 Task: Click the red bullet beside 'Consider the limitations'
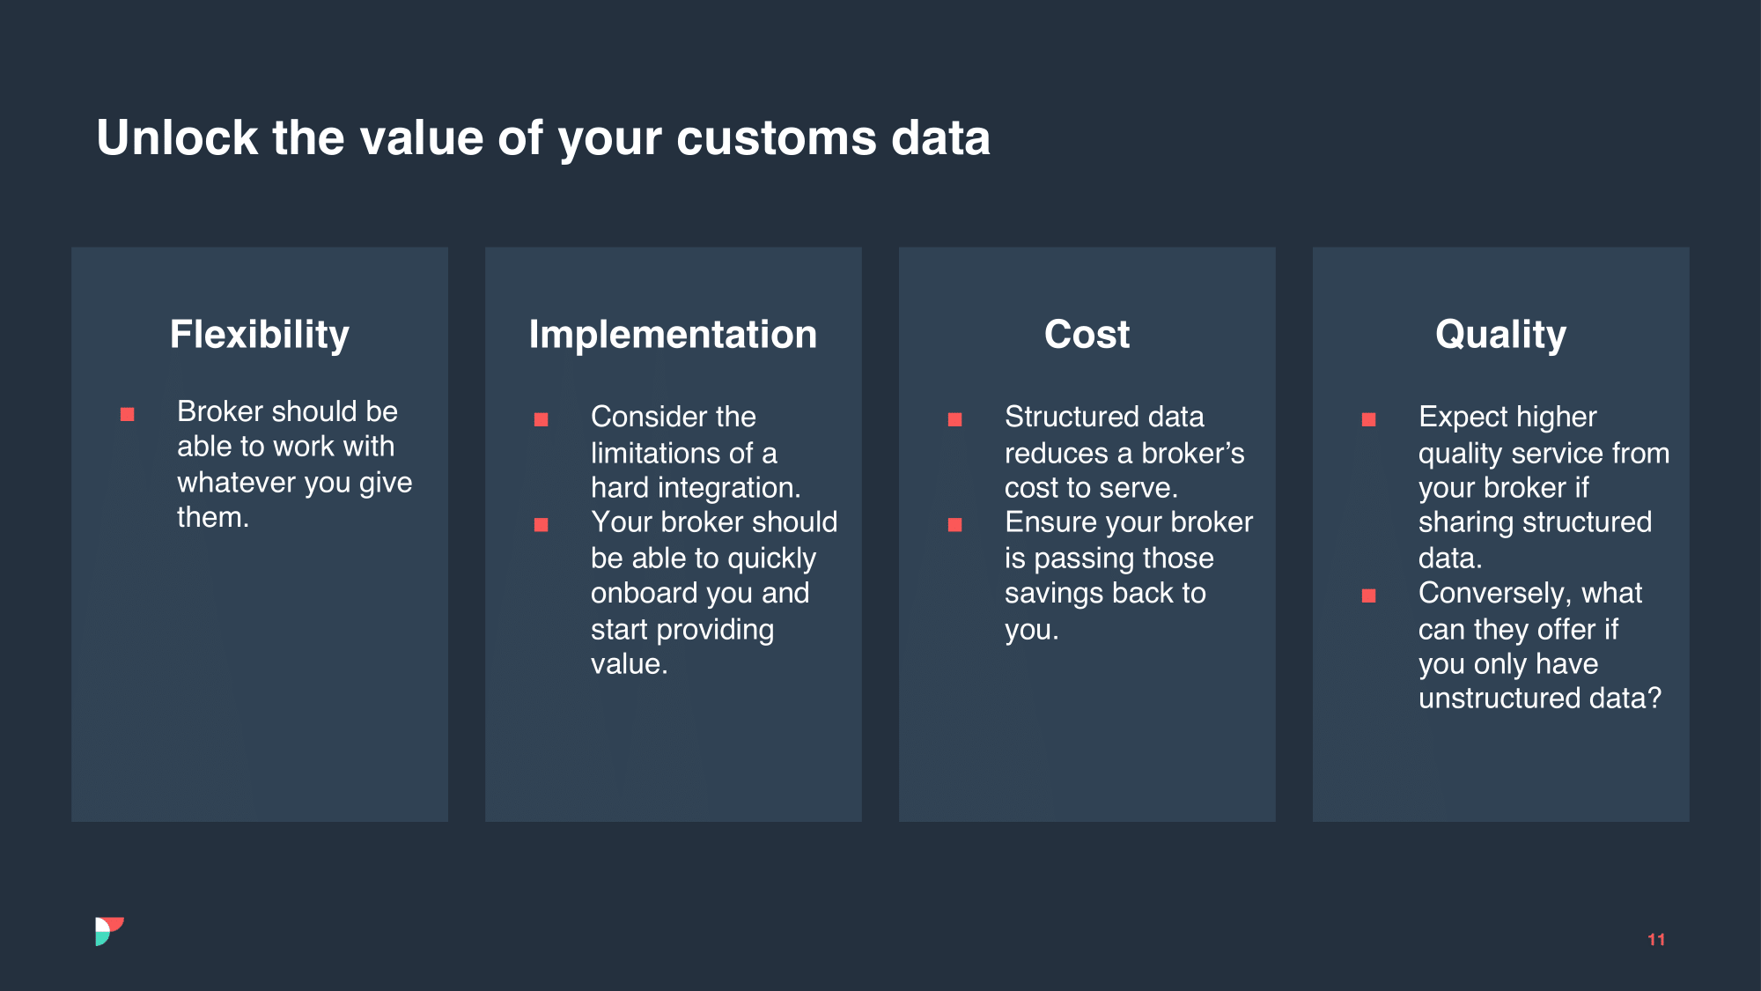542,419
